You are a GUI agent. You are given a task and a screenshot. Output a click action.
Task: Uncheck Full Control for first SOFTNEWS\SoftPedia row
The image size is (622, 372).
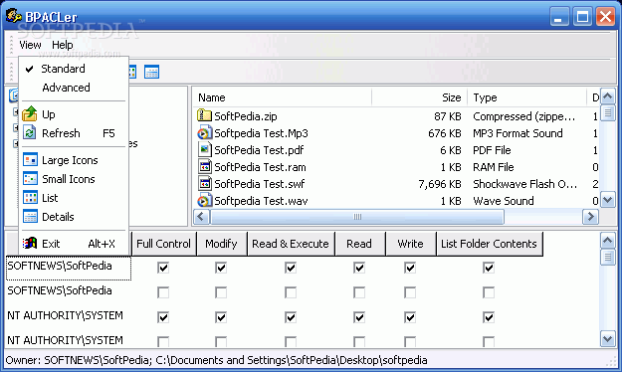coord(163,268)
